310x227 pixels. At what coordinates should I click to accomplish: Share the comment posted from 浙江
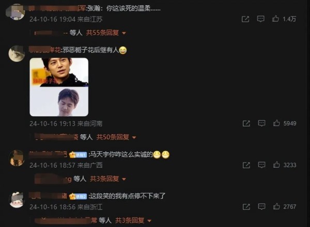(246, 207)
